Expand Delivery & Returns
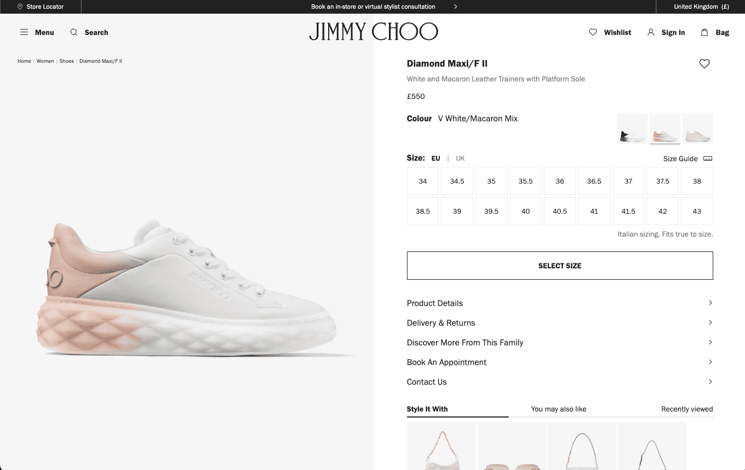 (x=441, y=322)
